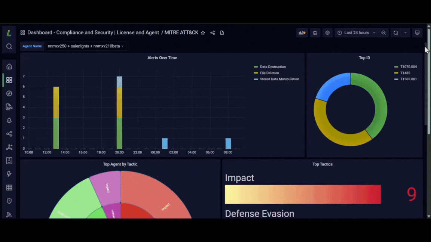
Task: Save dashboard with the disk icon
Action: (x=315, y=32)
